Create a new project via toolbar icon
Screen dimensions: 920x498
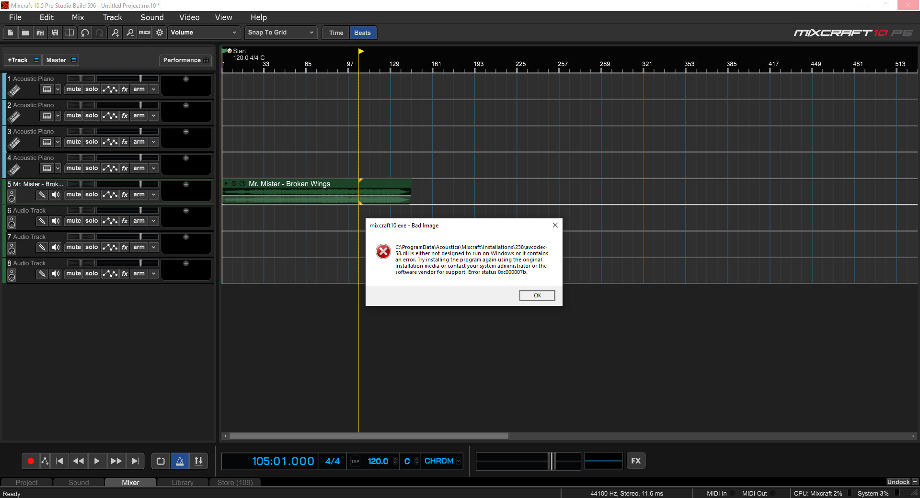[11, 33]
